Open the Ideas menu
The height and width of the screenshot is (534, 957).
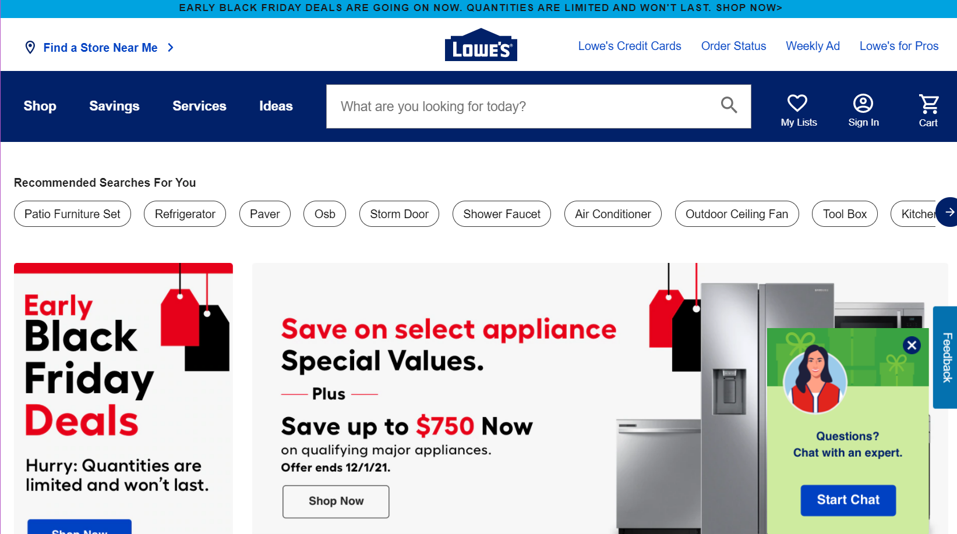[x=276, y=106]
